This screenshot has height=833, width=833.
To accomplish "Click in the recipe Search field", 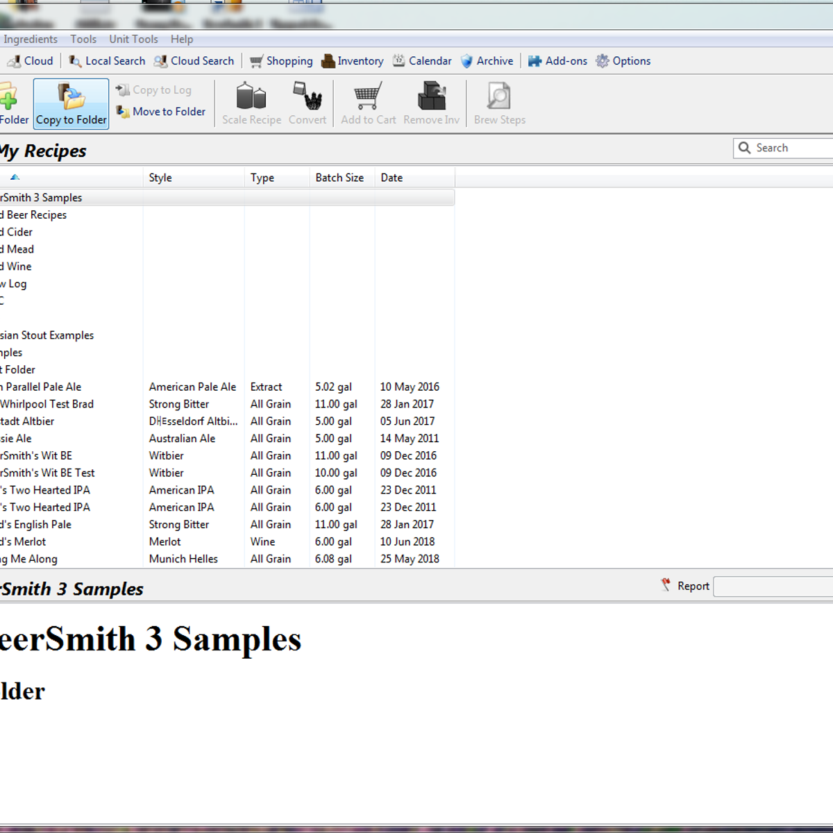I will click(x=791, y=148).
